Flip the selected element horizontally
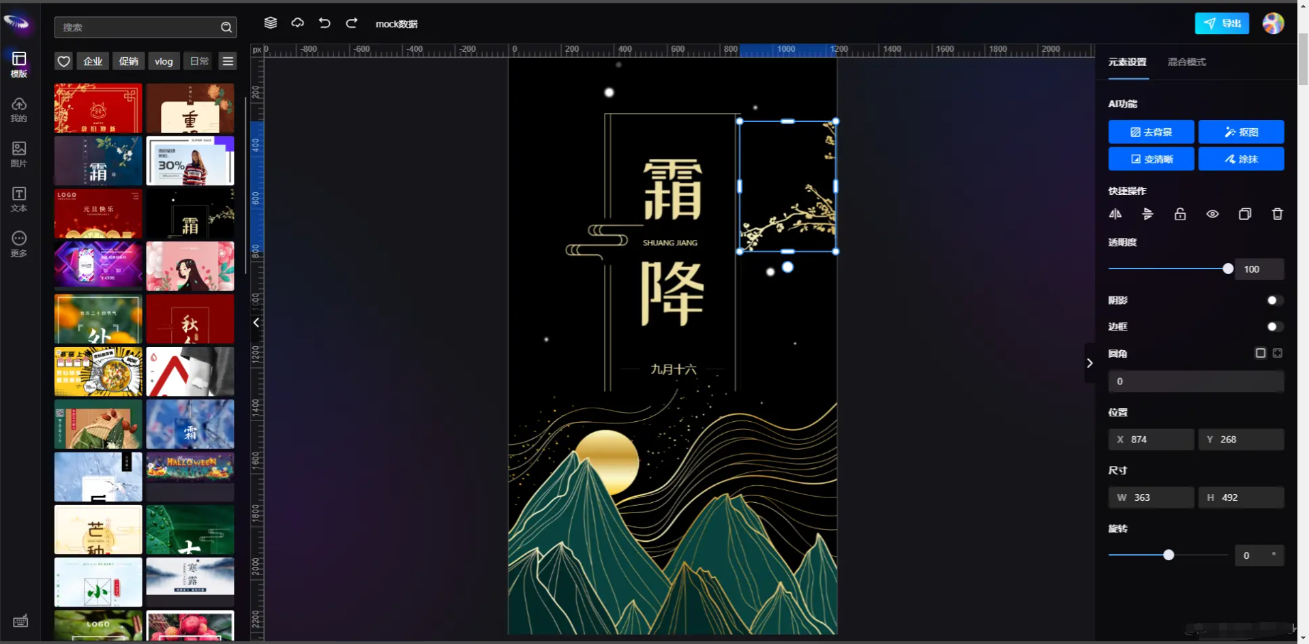Viewport: 1309px width, 644px height. [1115, 214]
